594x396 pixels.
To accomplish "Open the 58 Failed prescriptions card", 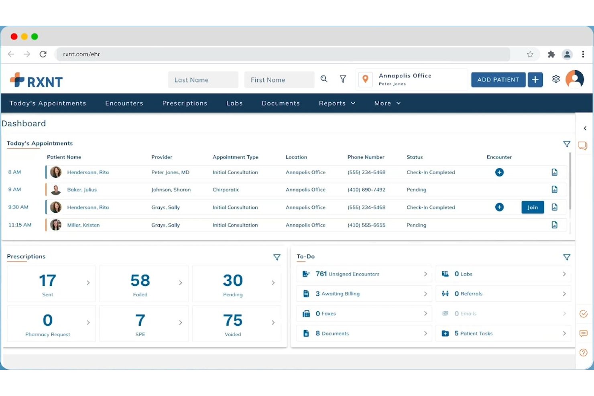I will [144, 284].
